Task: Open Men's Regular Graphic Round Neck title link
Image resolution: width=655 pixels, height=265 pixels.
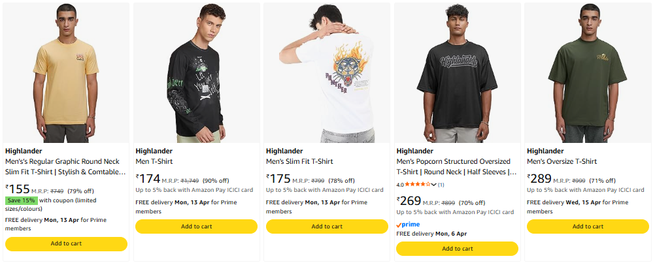Action: pos(65,166)
